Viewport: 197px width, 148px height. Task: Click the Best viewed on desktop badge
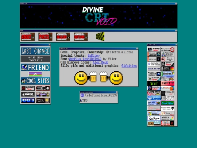(x=167, y=49)
